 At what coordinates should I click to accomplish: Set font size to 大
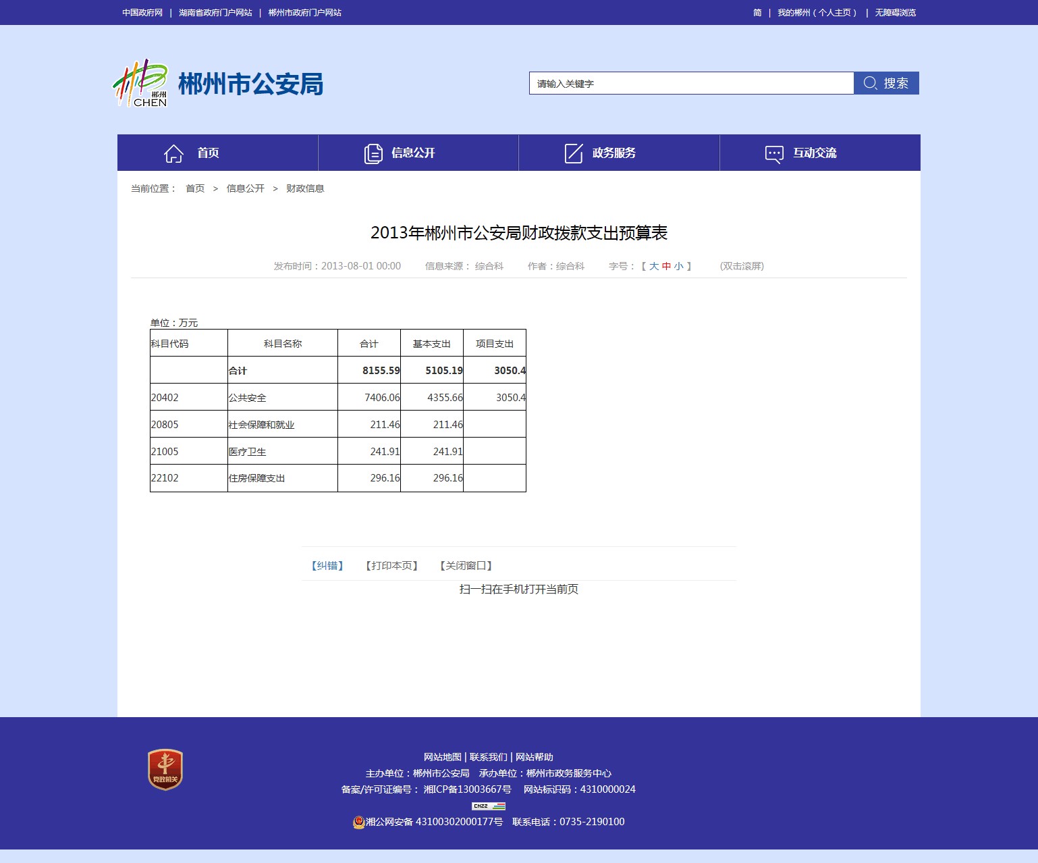654,266
